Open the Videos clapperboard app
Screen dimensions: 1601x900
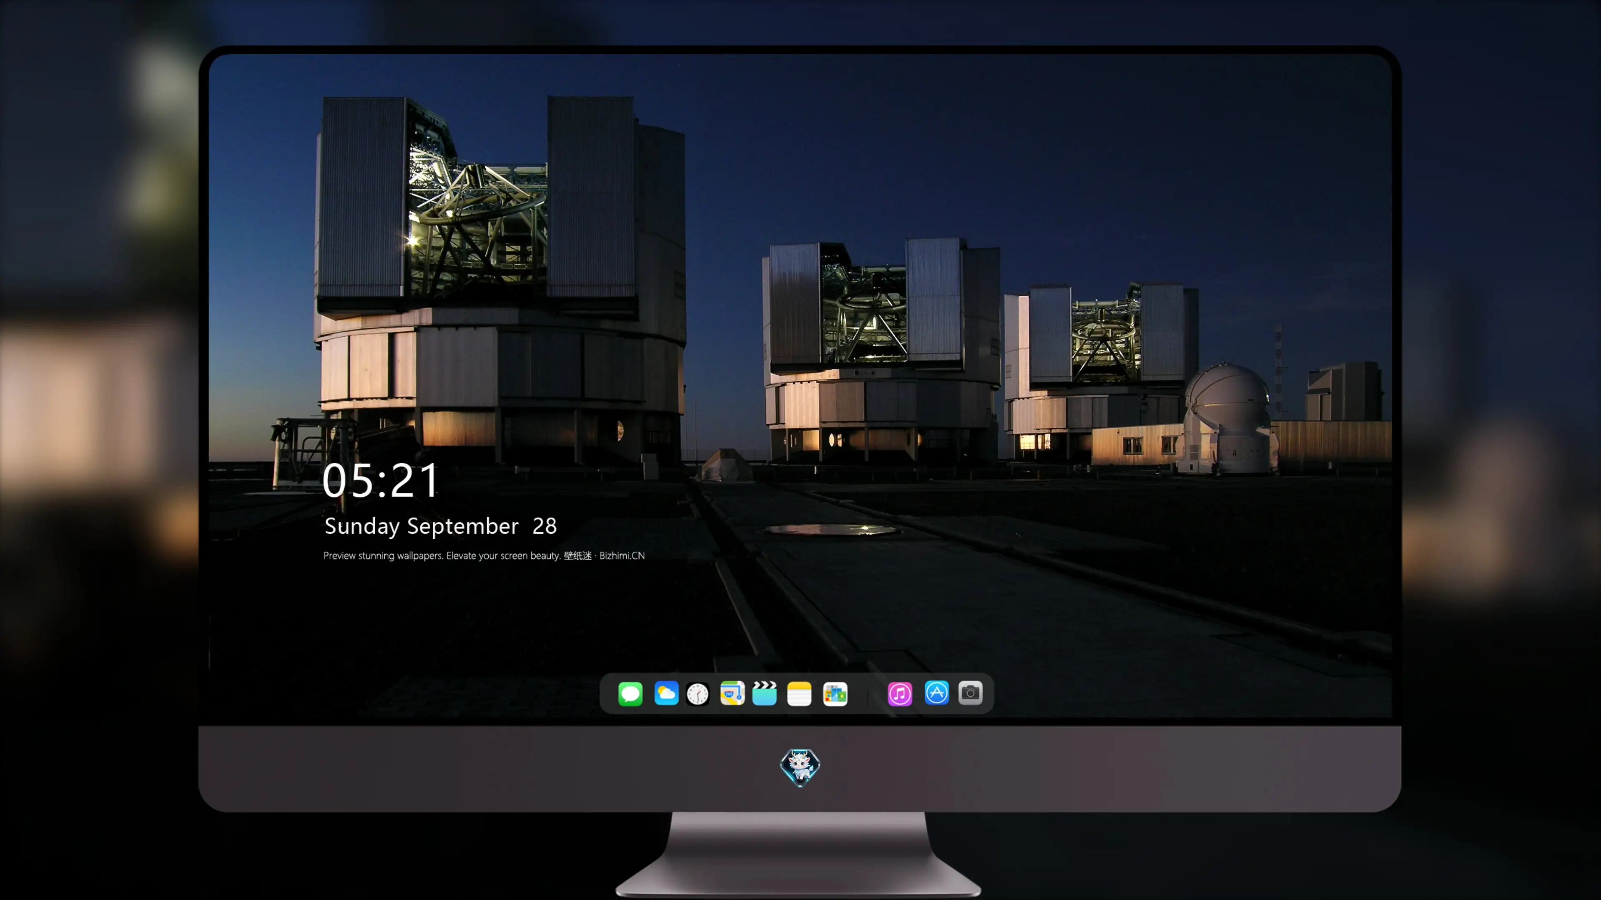pyautogui.click(x=765, y=693)
